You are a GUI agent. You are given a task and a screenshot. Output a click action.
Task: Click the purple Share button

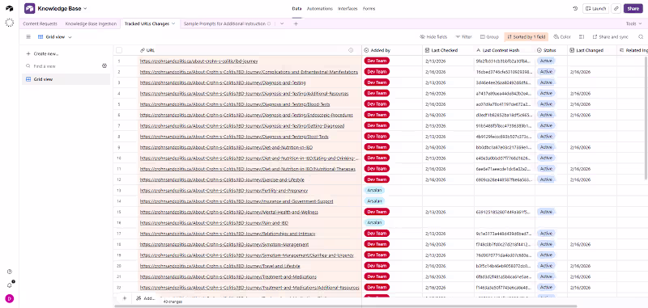pos(633,9)
